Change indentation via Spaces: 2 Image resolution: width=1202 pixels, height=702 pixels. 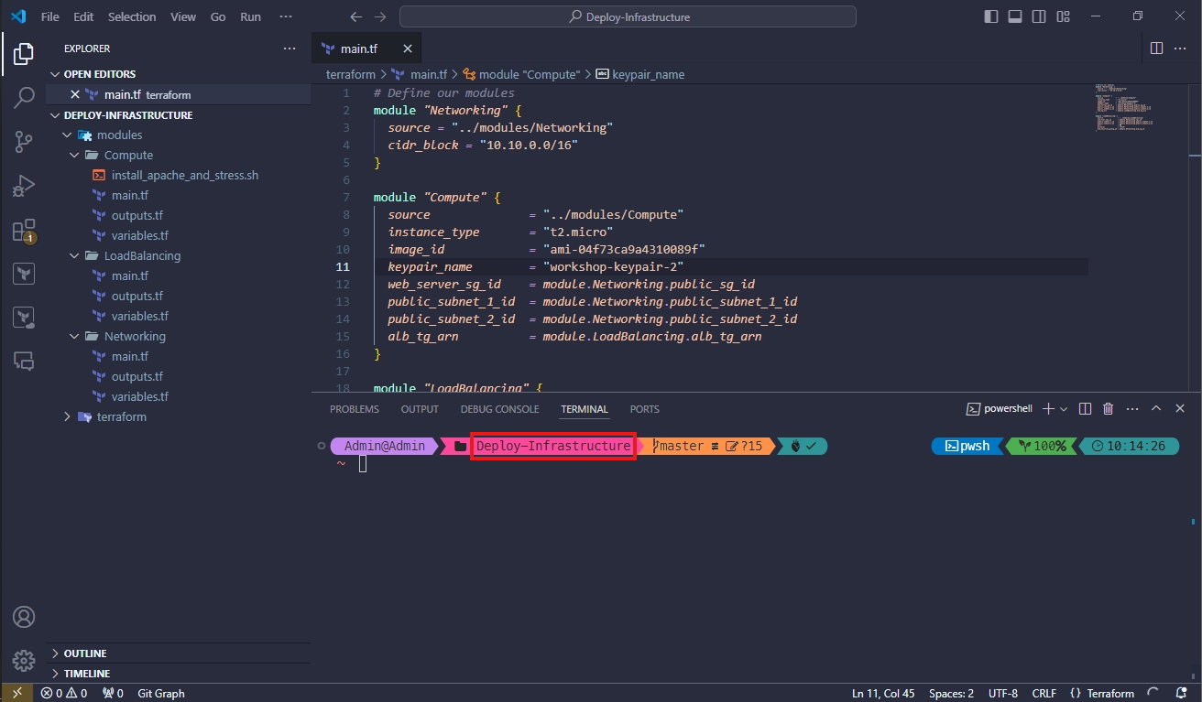point(952,693)
